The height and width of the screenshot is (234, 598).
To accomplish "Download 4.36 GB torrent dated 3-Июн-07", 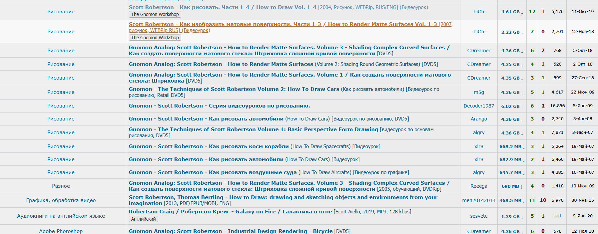I will 512,133.
